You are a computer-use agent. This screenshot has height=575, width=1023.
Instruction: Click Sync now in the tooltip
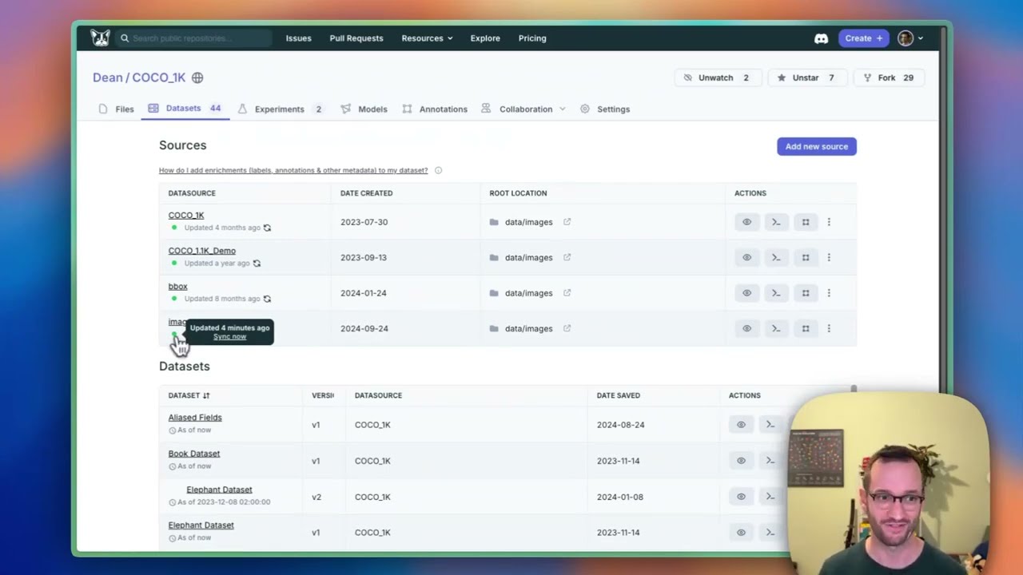pos(229,337)
